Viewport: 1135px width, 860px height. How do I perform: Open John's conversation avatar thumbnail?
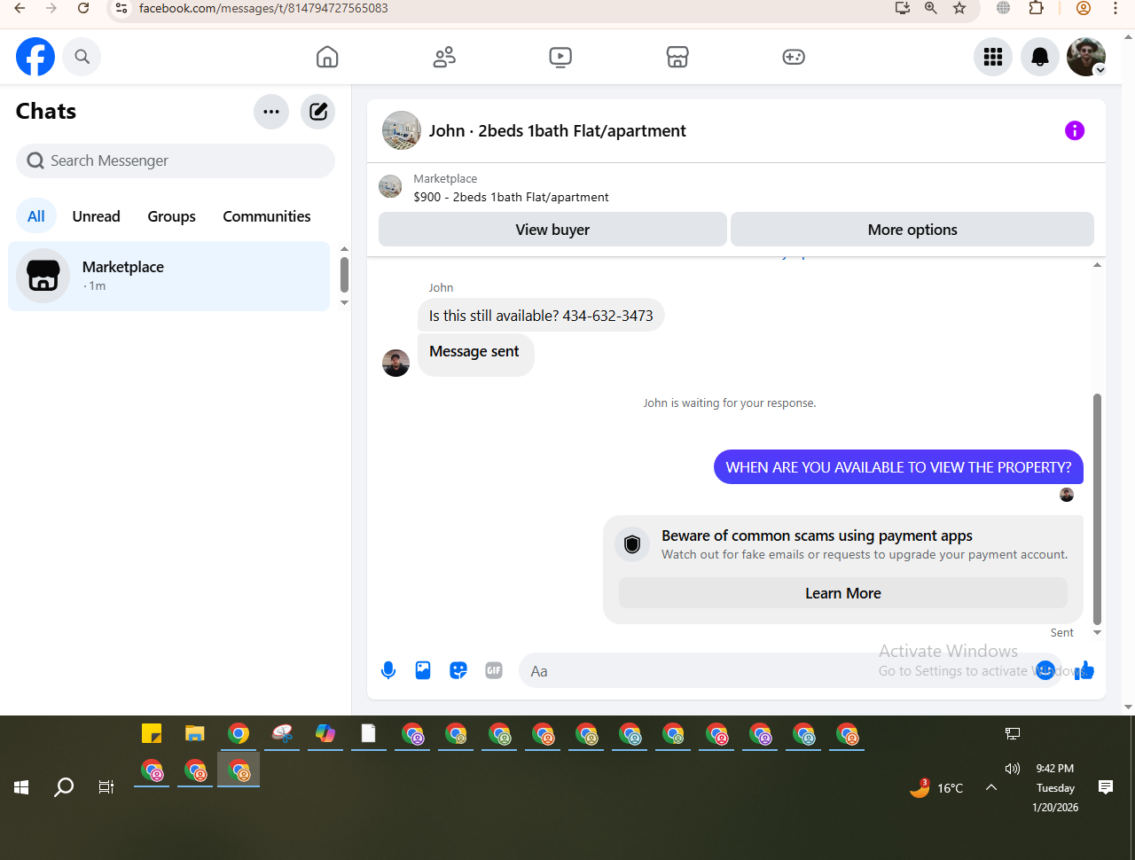(x=402, y=130)
